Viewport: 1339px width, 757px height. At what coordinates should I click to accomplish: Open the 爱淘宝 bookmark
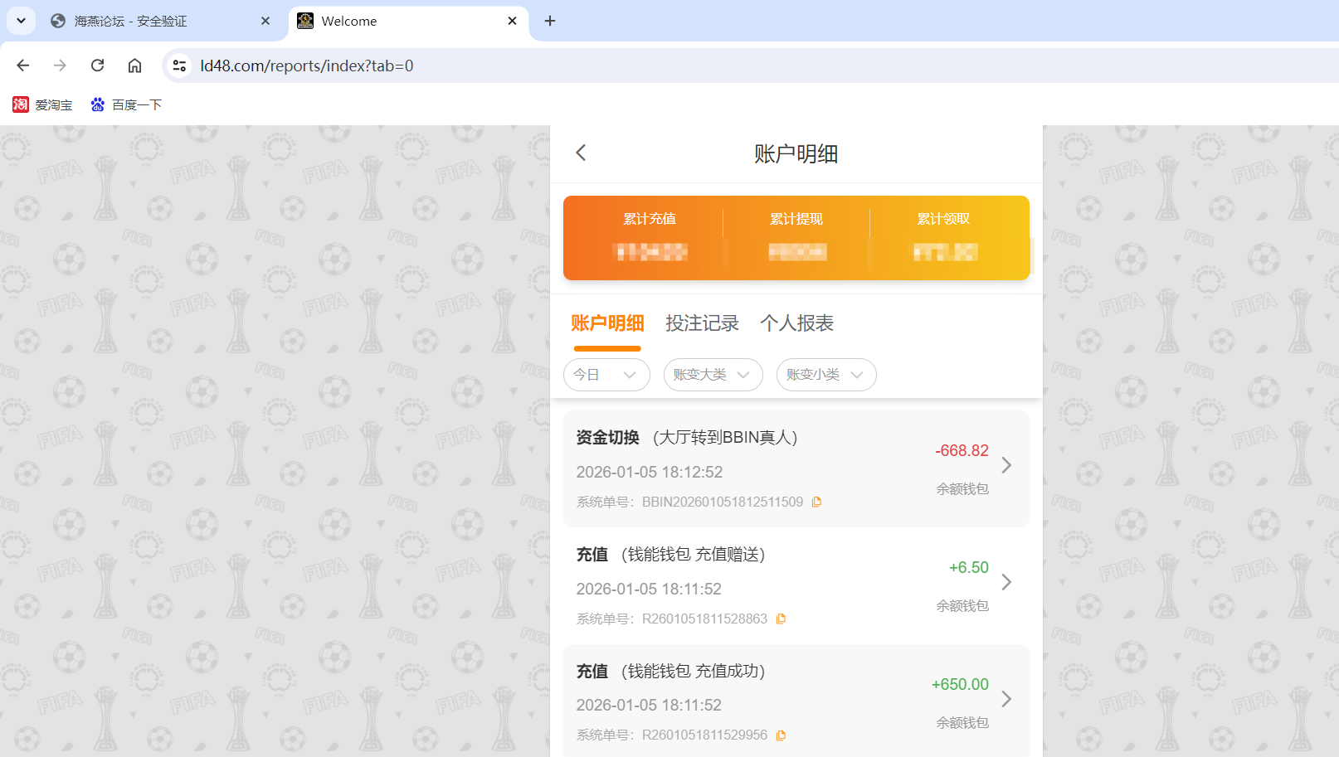pos(42,104)
